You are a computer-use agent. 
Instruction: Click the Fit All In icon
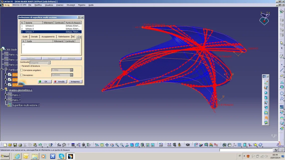click(x=102, y=145)
